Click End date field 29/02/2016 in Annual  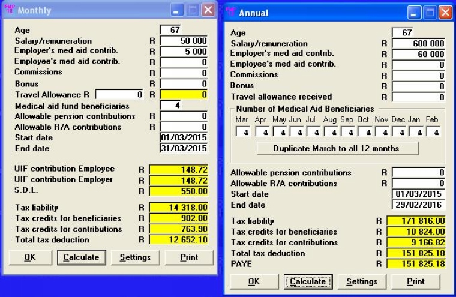point(418,205)
